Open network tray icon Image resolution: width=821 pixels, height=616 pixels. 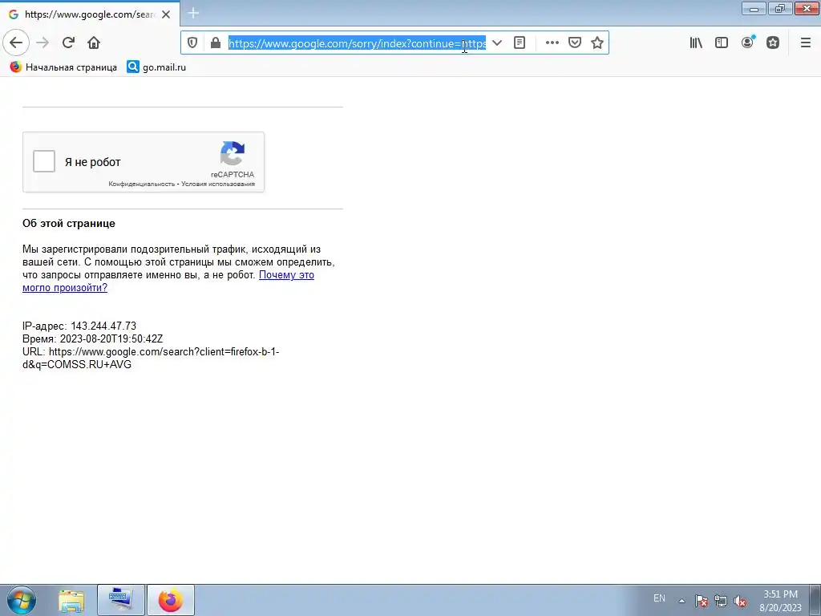click(x=721, y=600)
